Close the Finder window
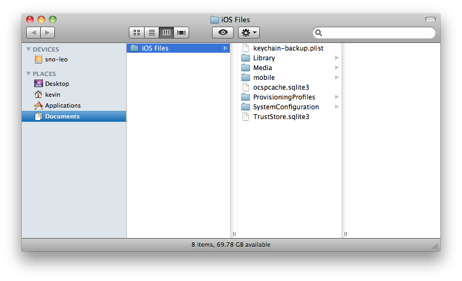Viewport: 462px width, 281px height. point(30,20)
